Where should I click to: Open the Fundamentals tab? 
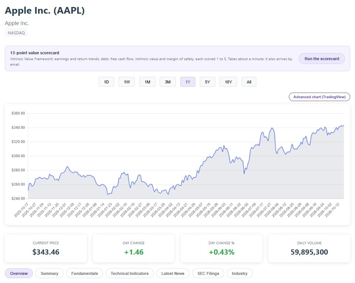pyautogui.click(x=85, y=273)
